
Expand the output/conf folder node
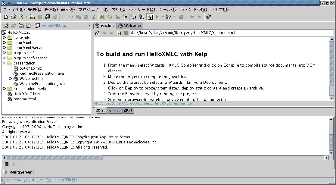point(4,53)
